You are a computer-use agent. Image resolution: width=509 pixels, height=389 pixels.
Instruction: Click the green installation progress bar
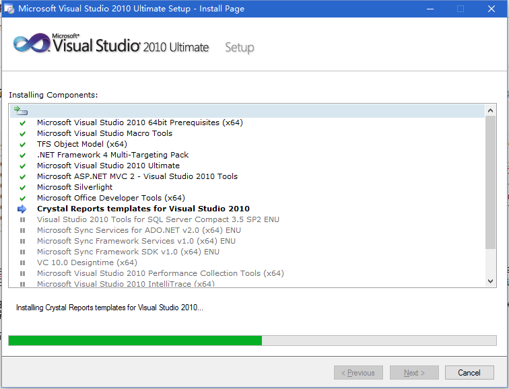(x=252, y=341)
